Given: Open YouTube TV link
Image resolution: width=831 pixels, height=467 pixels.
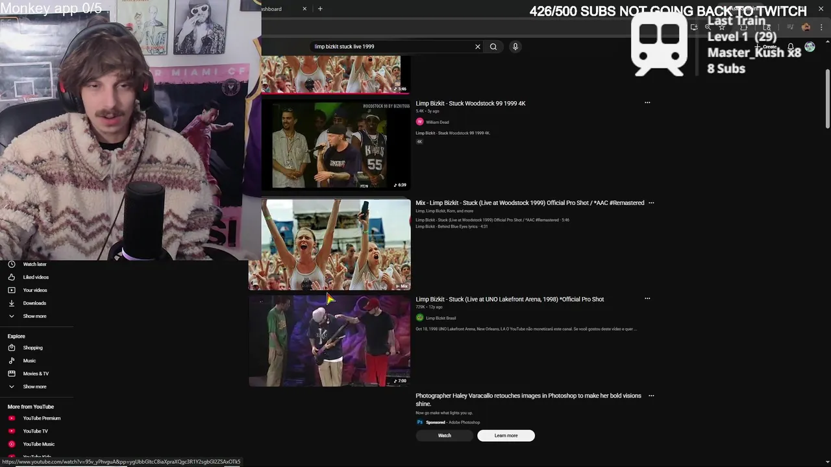Looking at the screenshot, I should click(x=36, y=431).
